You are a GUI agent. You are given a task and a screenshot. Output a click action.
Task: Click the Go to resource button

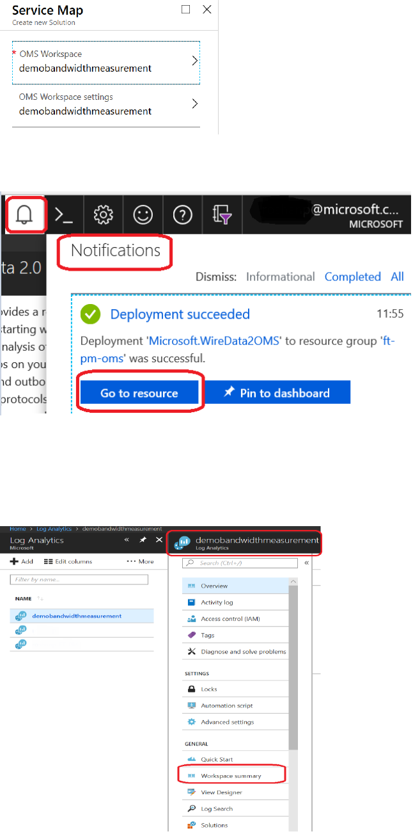click(x=139, y=392)
